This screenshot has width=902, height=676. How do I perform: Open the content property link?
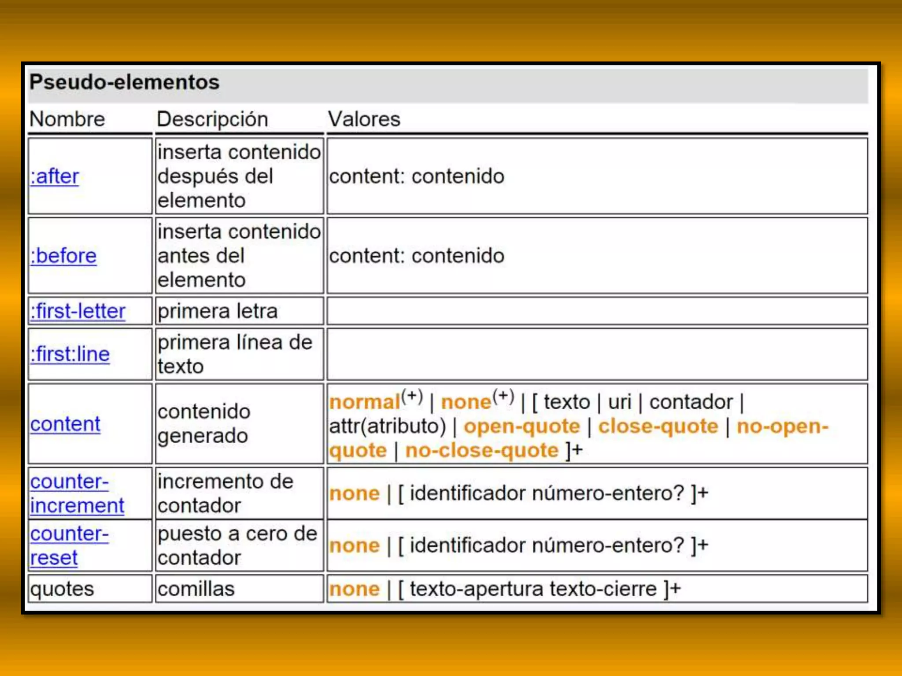click(x=65, y=424)
